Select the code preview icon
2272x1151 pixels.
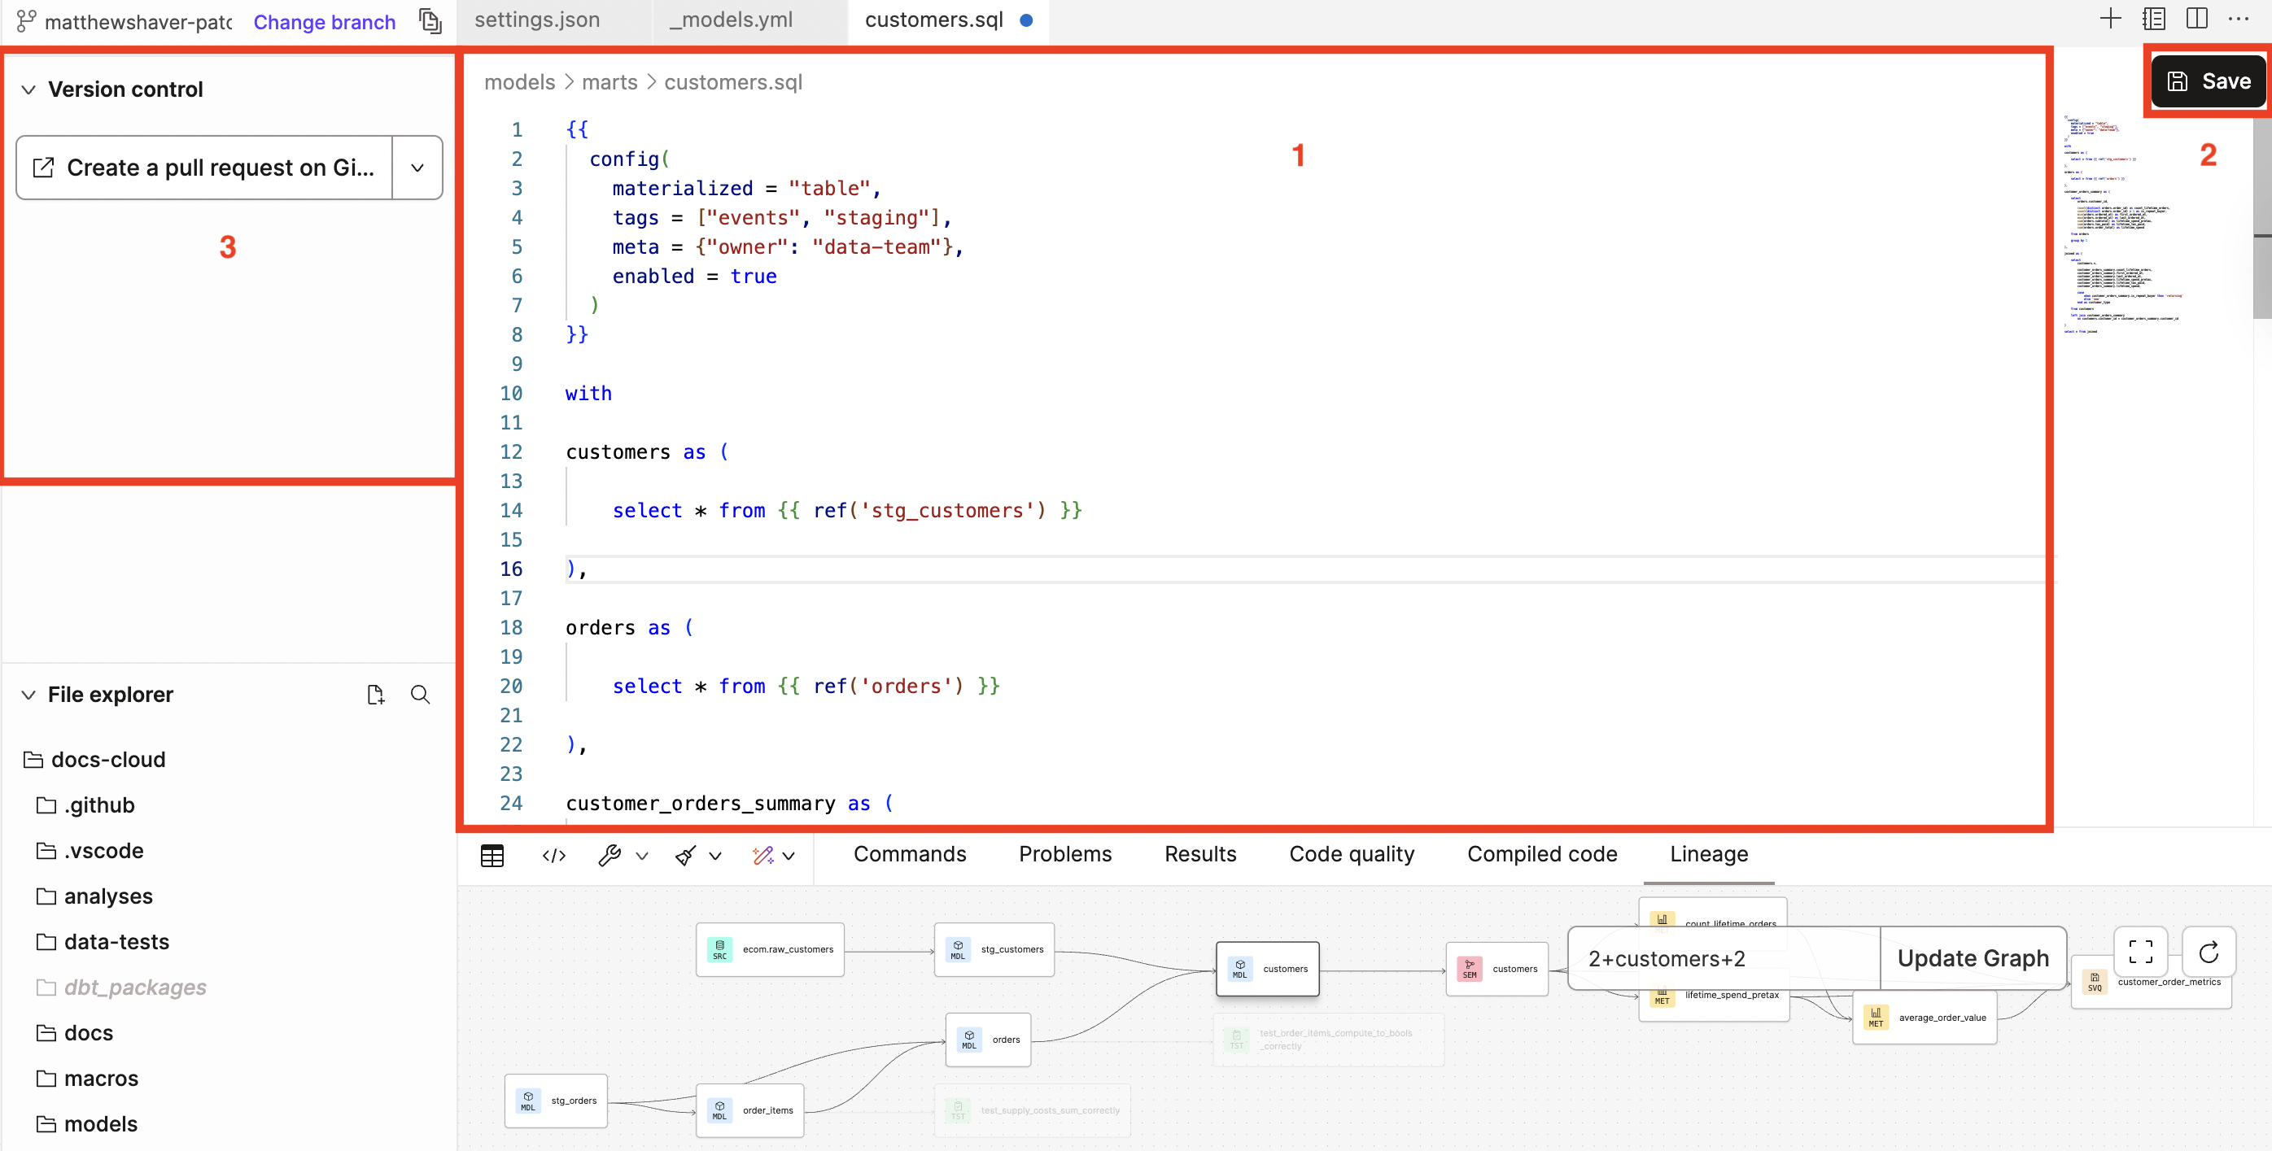point(553,855)
